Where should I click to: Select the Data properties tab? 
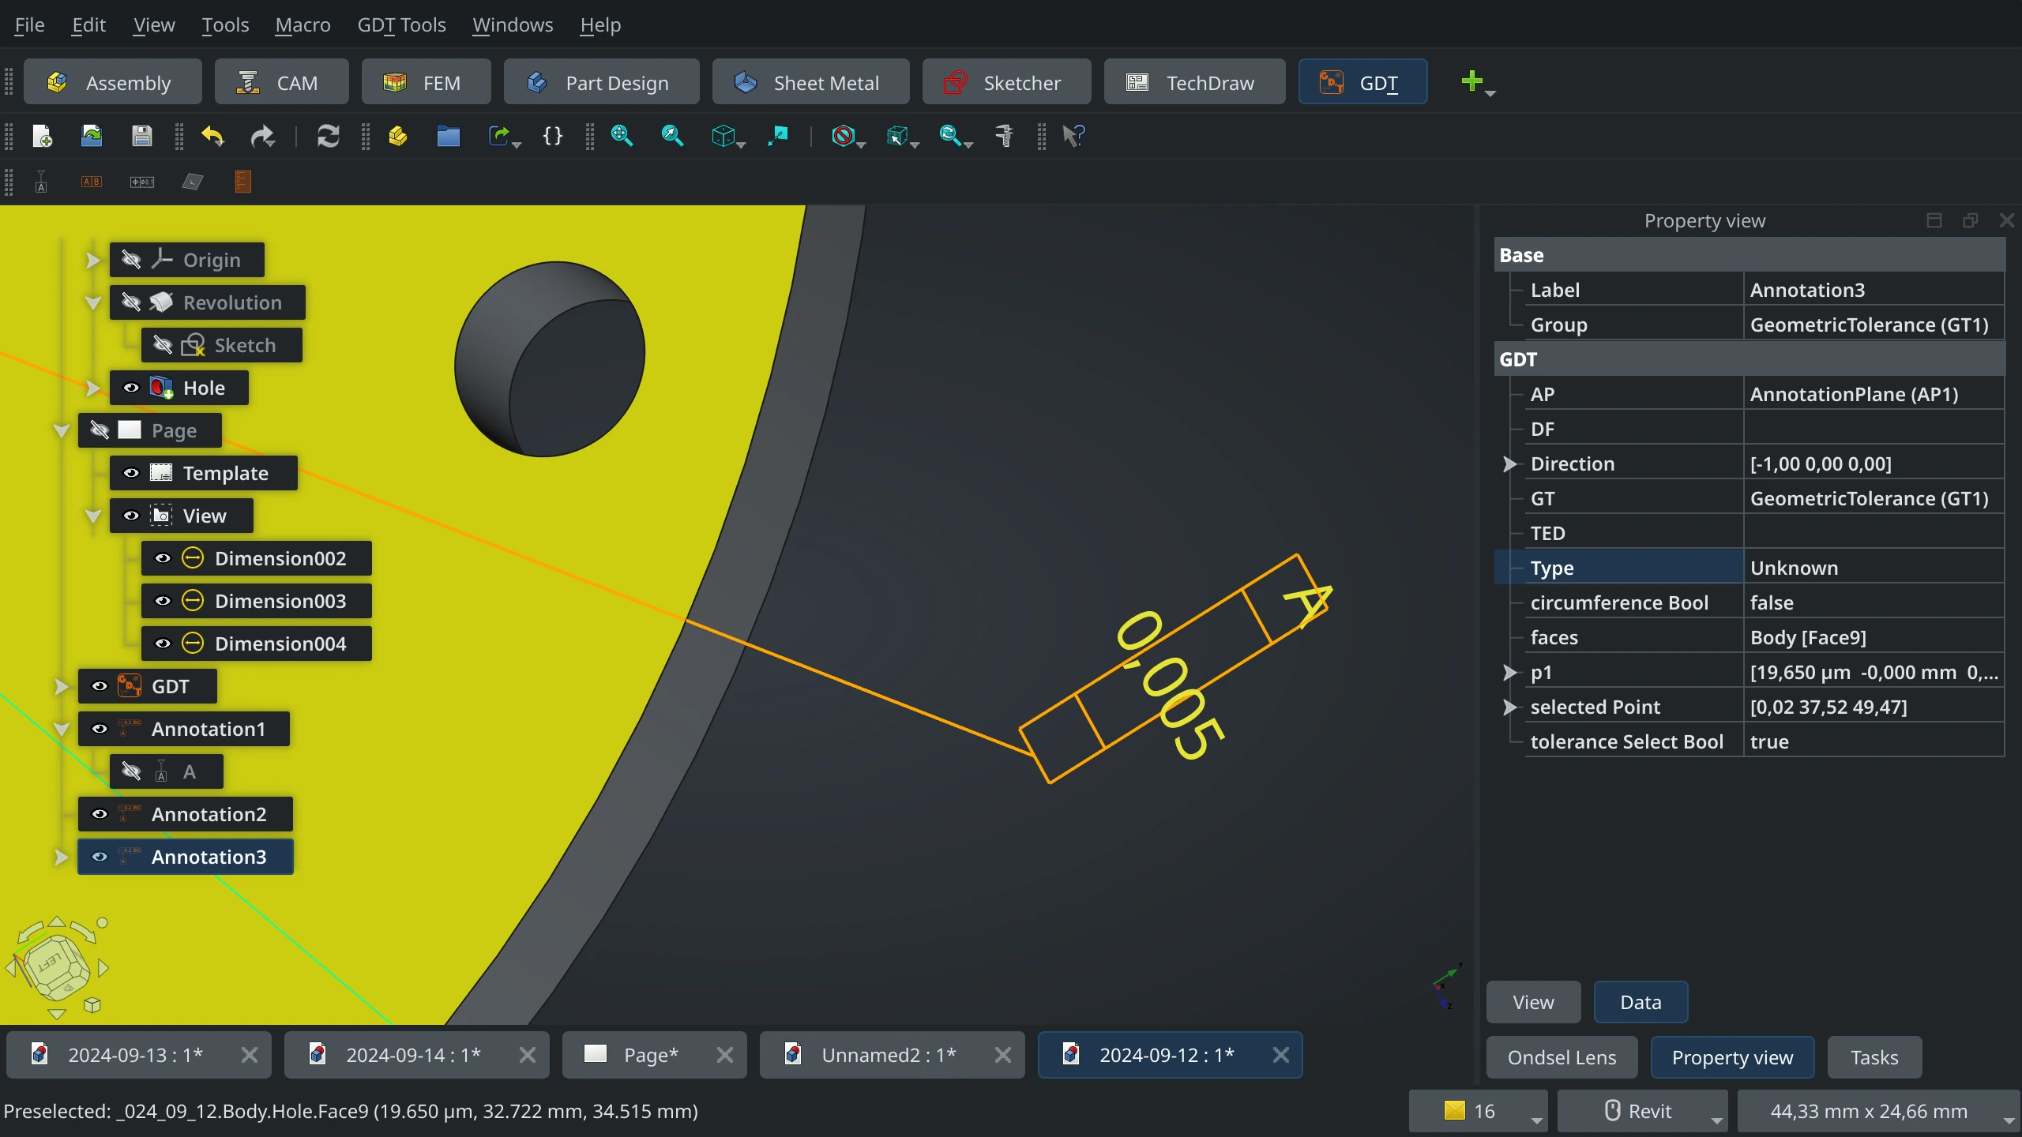coord(1641,1002)
